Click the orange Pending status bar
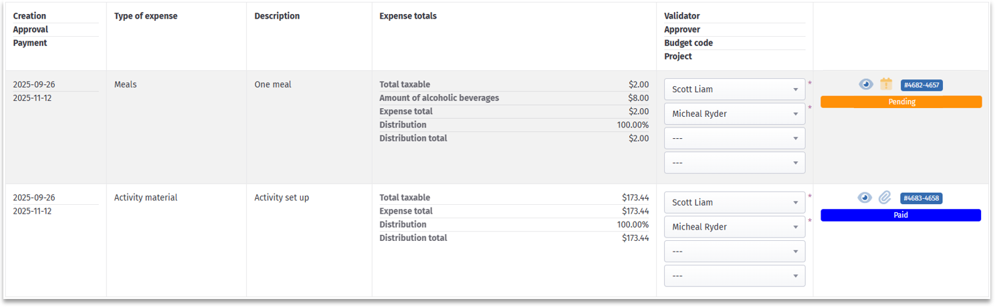The height and width of the screenshot is (307, 995). (901, 102)
